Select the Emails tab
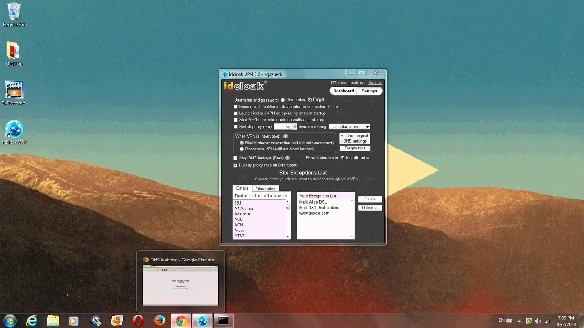 pyautogui.click(x=242, y=188)
